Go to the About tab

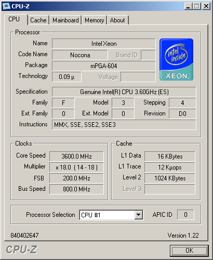pyautogui.click(x=117, y=20)
